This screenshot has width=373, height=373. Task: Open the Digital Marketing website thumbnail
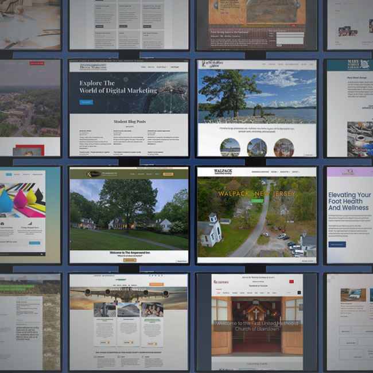tap(129, 108)
